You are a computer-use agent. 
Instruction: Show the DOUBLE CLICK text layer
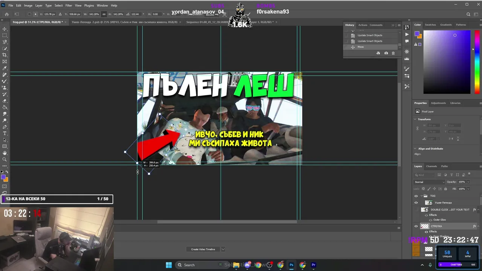coord(416,210)
